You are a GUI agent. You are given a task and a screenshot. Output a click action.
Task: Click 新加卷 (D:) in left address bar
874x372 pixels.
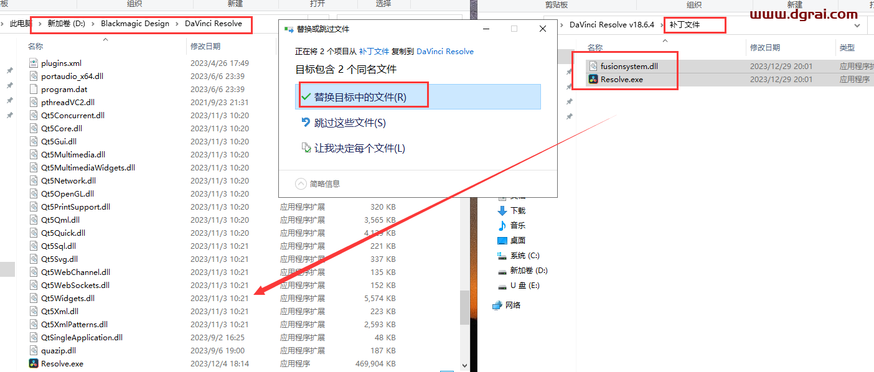click(x=66, y=24)
